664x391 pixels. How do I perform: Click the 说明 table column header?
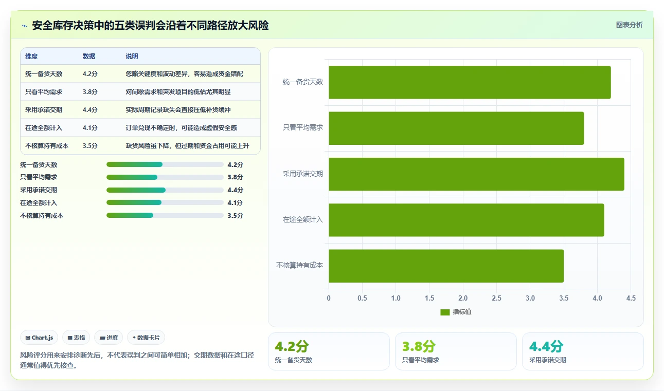(x=132, y=57)
